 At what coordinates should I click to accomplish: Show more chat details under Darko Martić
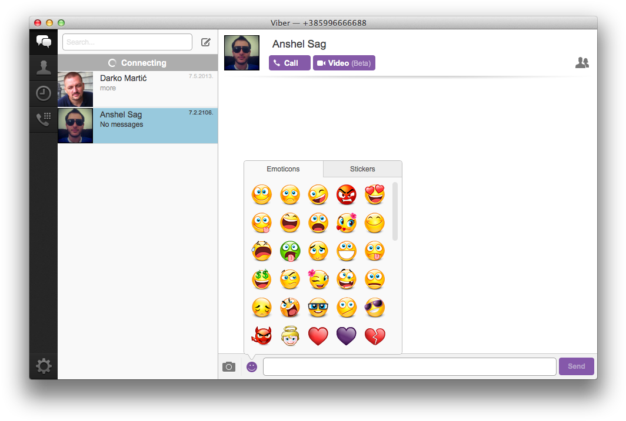(x=108, y=88)
